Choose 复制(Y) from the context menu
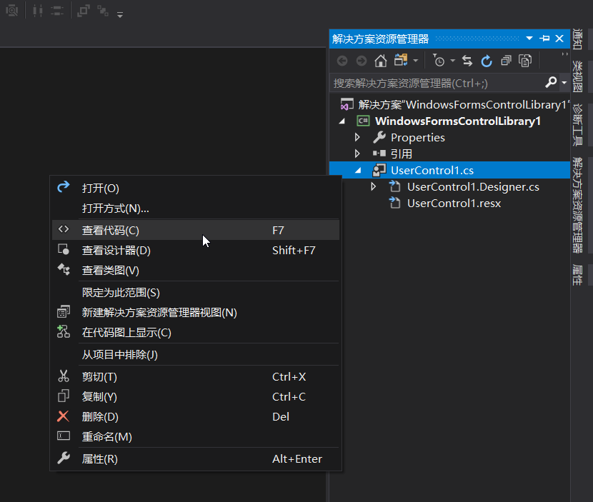The width and height of the screenshot is (593, 502). (196, 397)
